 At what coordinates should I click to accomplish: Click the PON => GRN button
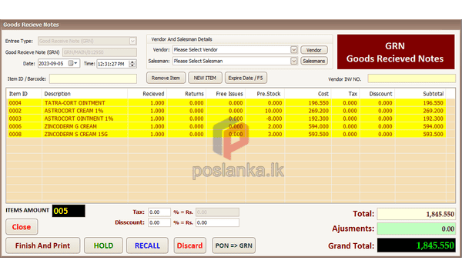coord(233,245)
